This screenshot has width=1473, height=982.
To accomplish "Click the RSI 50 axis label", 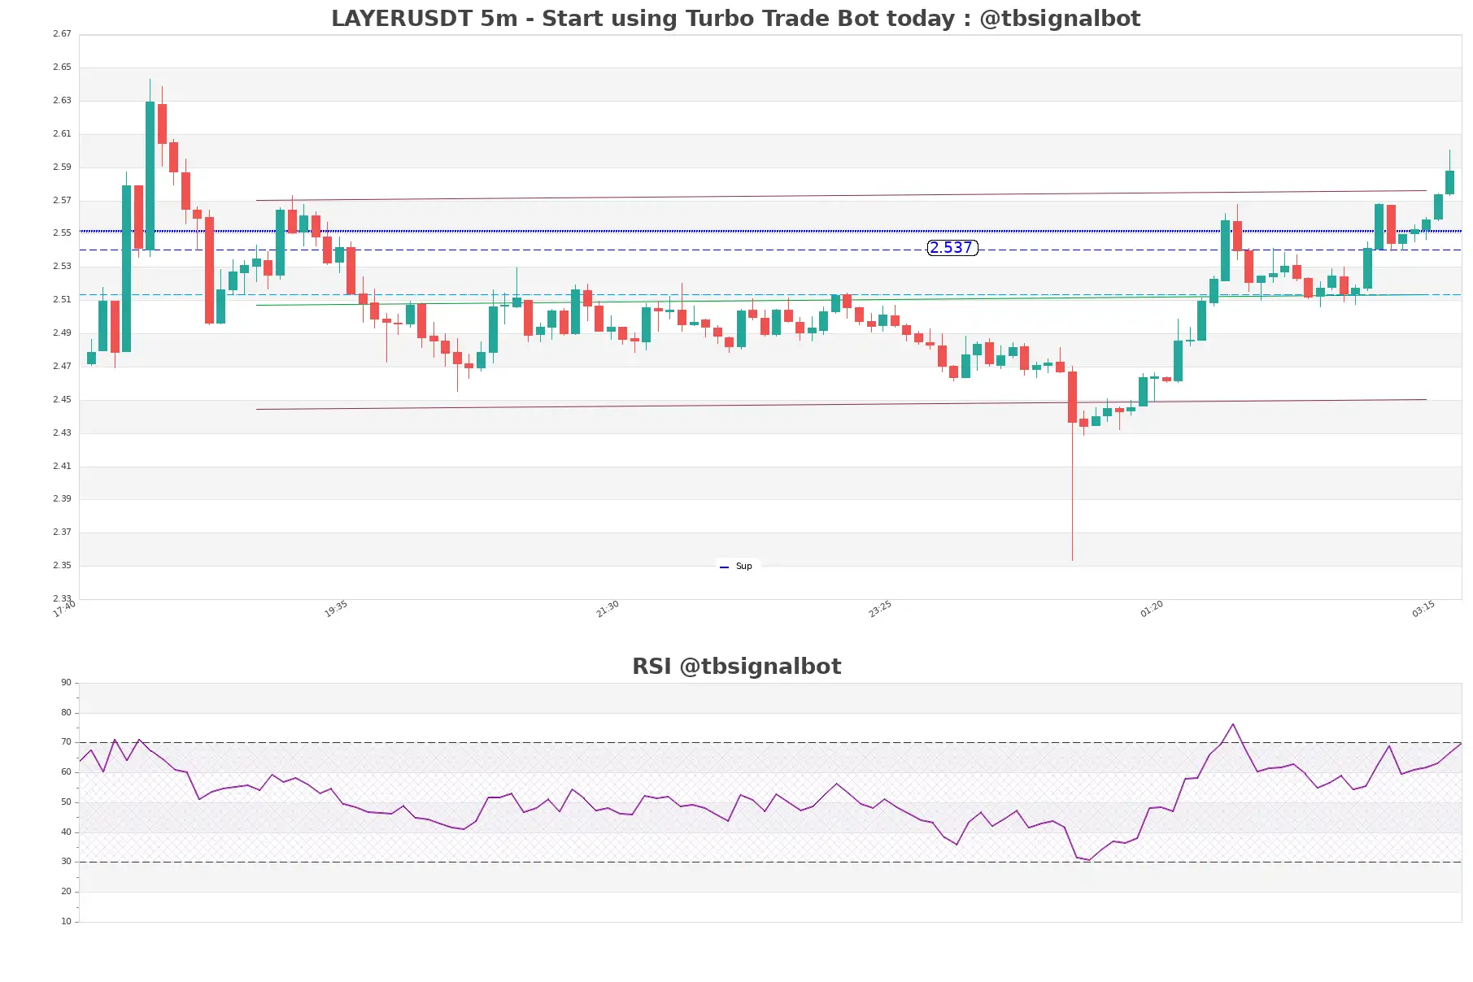I will pyautogui.click(x=66, y=802).
